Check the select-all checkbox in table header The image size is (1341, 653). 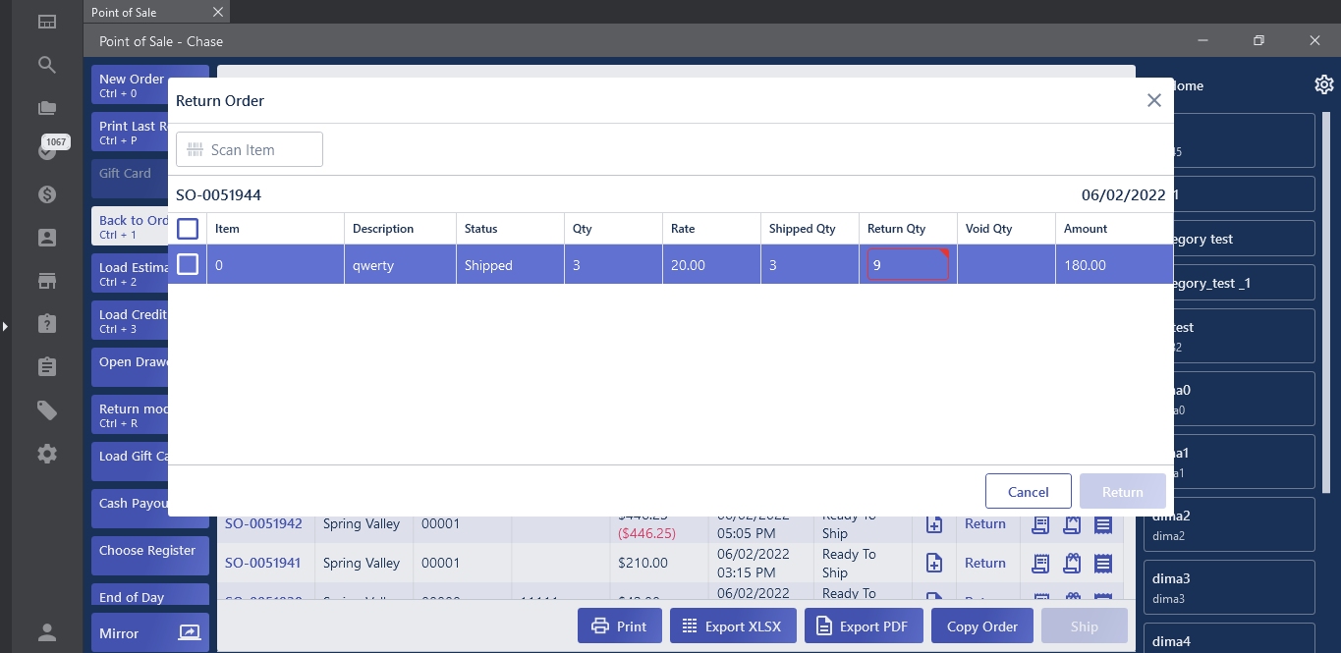[188, 229]
